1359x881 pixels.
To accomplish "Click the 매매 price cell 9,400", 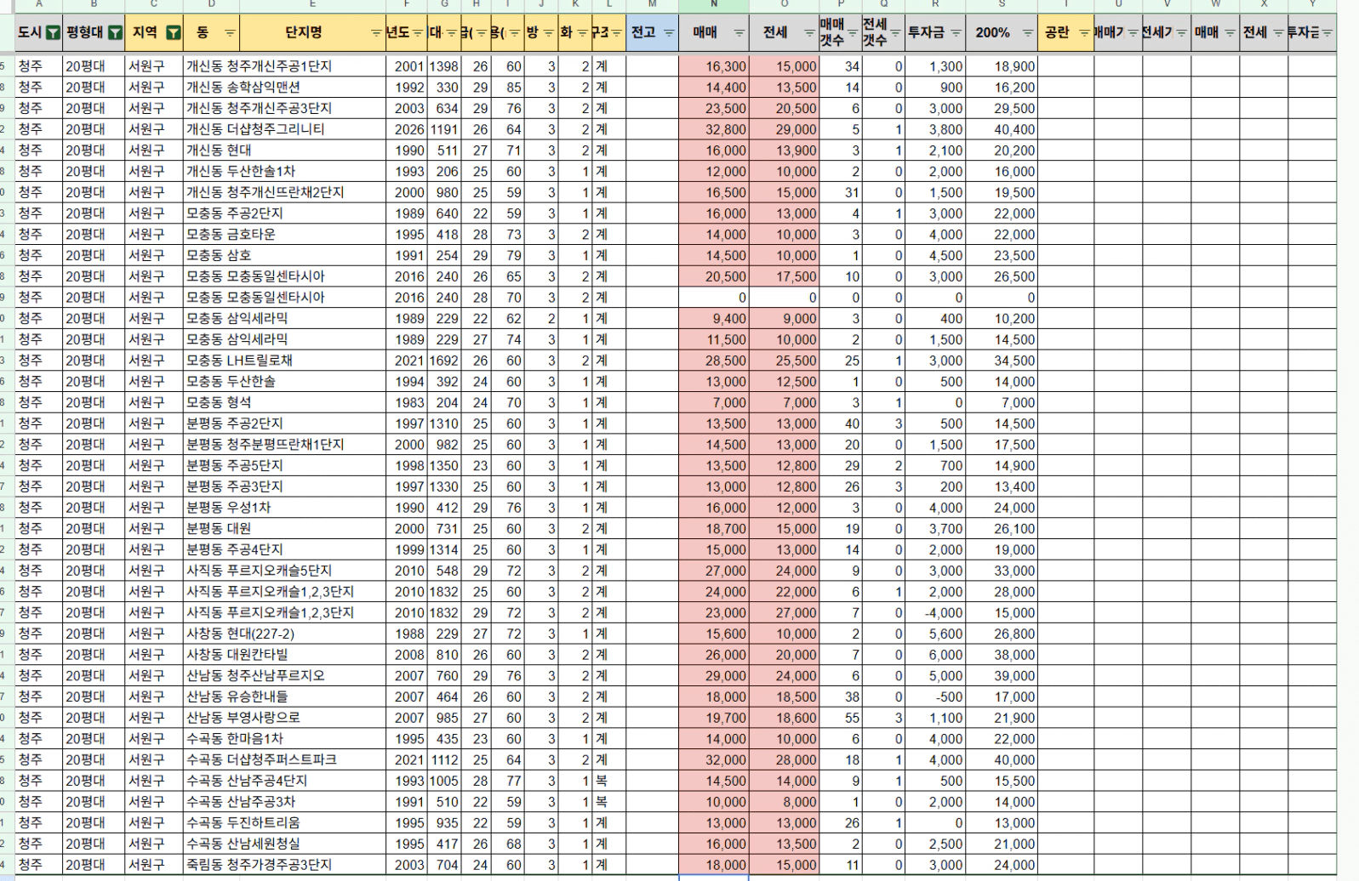I will coord(714,319).
